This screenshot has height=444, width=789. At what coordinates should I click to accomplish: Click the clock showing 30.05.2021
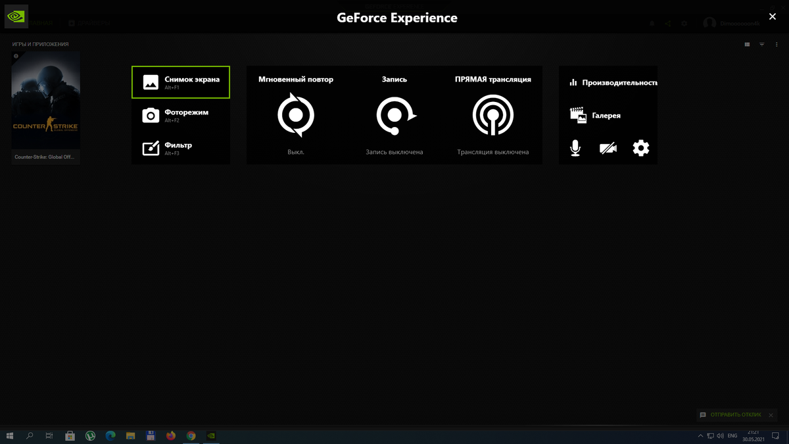click(x=754, y=435)
